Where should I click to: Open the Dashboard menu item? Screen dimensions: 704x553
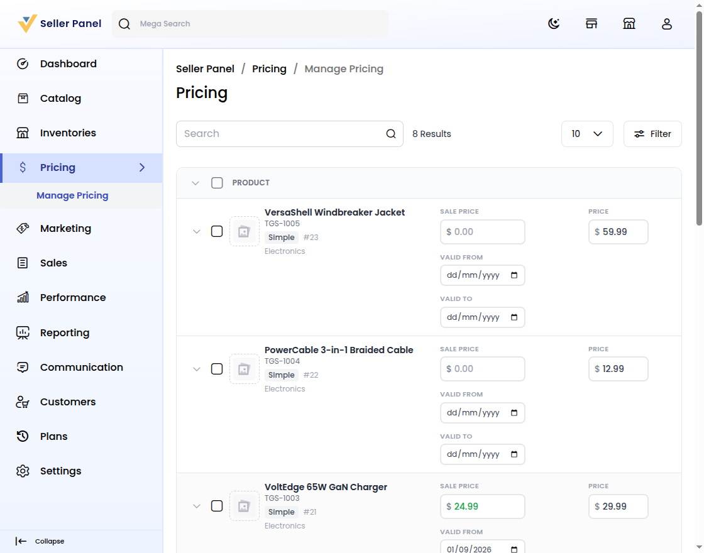click(81, 63)
